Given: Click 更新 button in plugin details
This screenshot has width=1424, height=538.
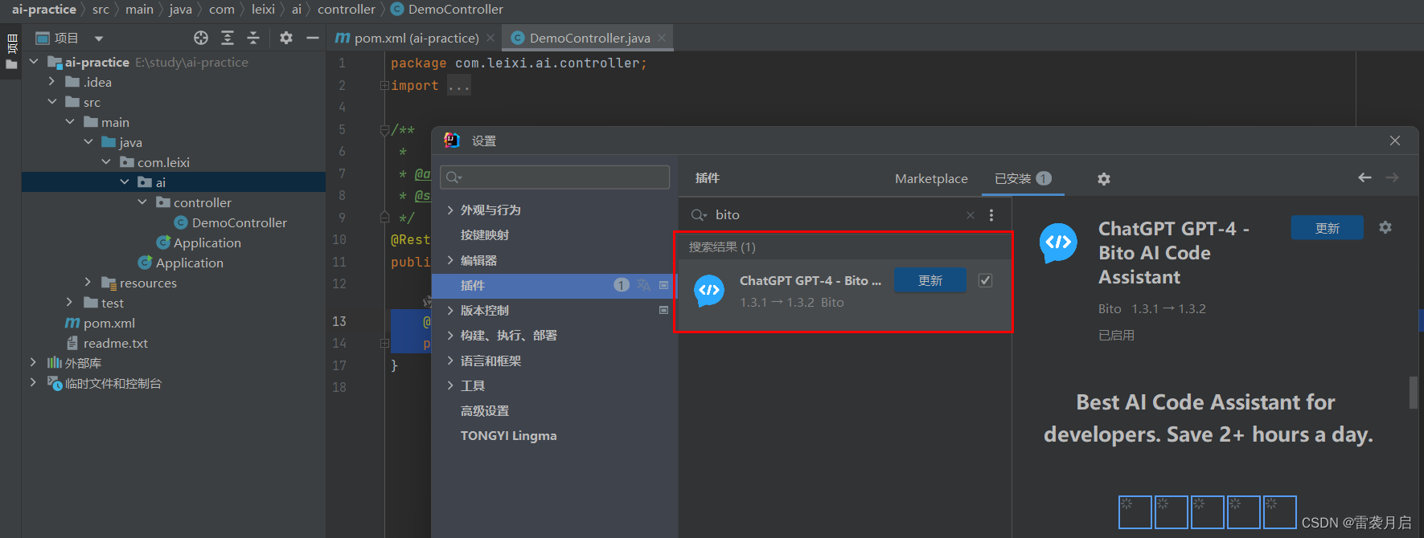Looking at the screenshot, I should tap(1328, 228).
